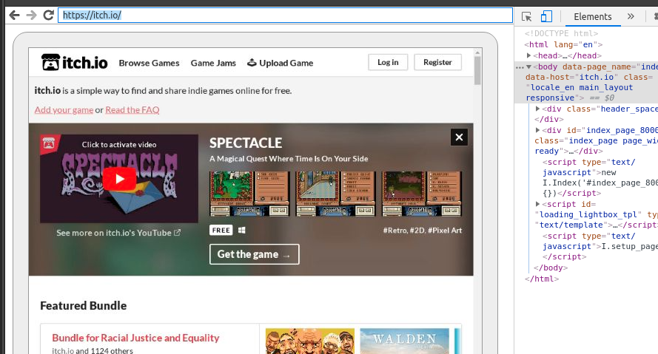
Task: Open See more on itch.io's YouTube link
Action: 118,233
